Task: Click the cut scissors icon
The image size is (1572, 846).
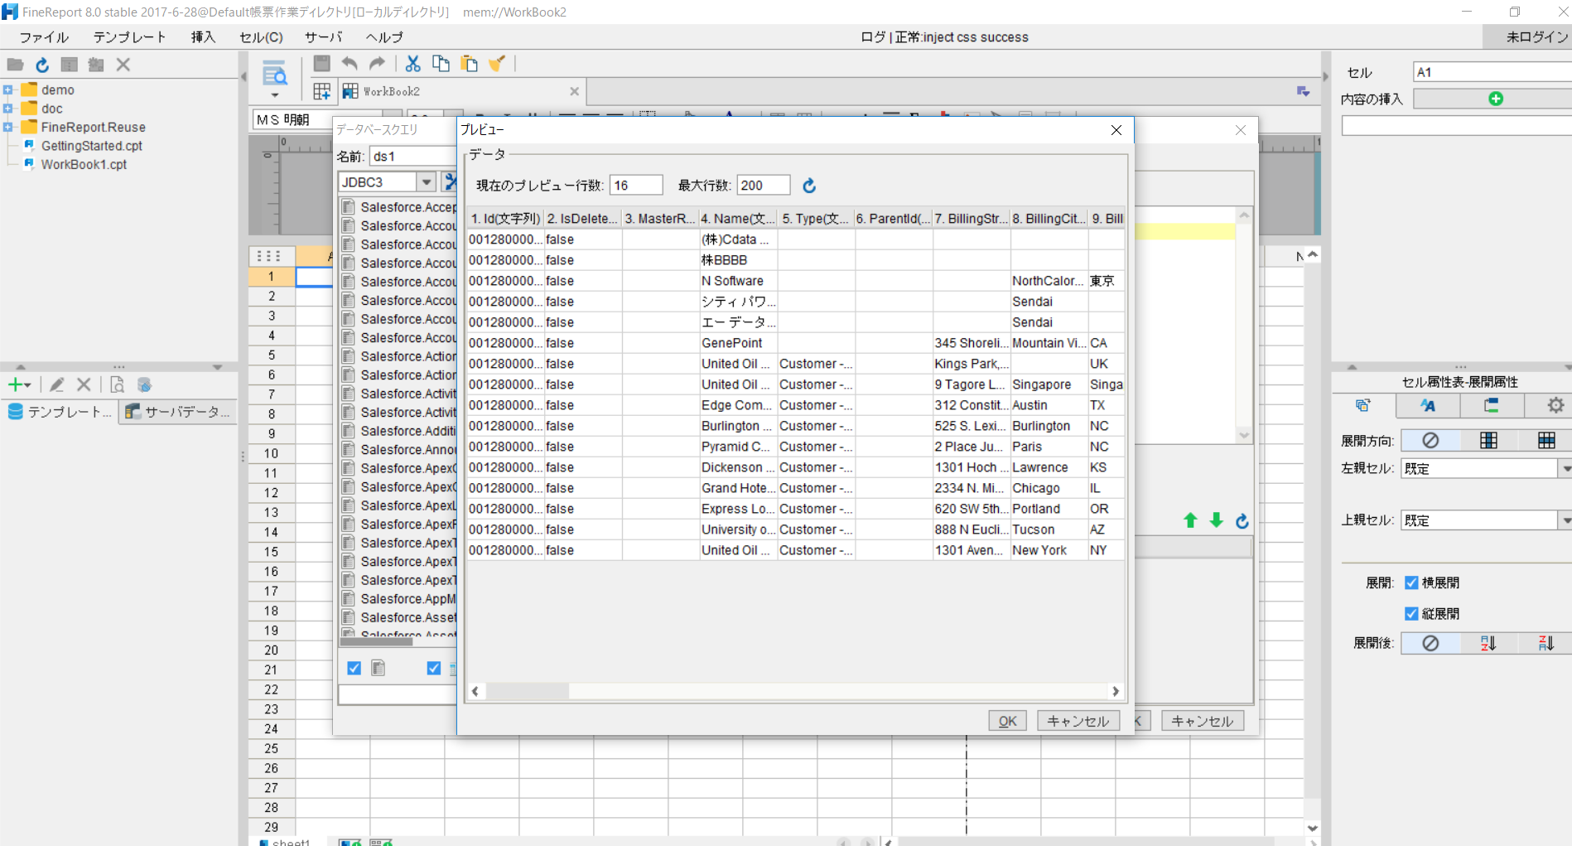Action: (412, 63)
